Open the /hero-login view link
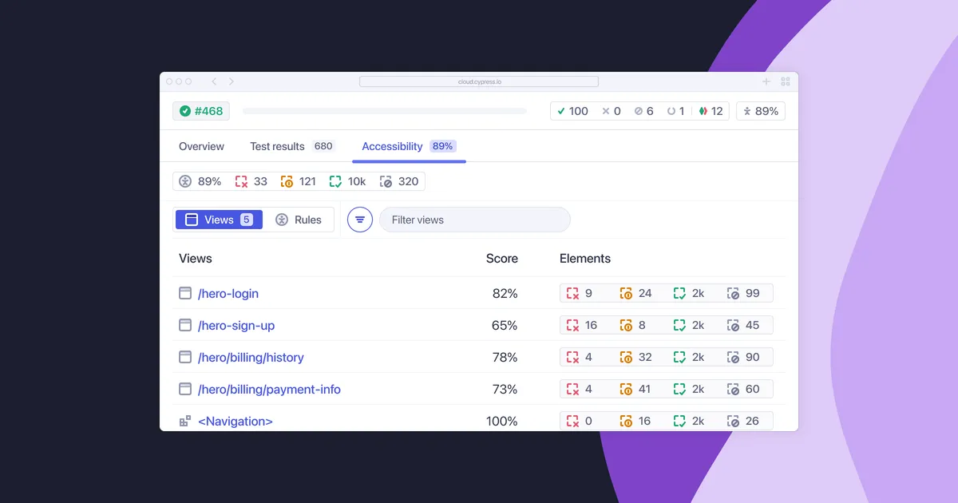The width and height of the screenshot is (958, 503). click(228, 293)
